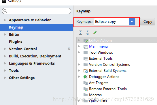Select the Ant Targets row text
The width and height of the screenshot is (157, 105).
pos(99,83)
